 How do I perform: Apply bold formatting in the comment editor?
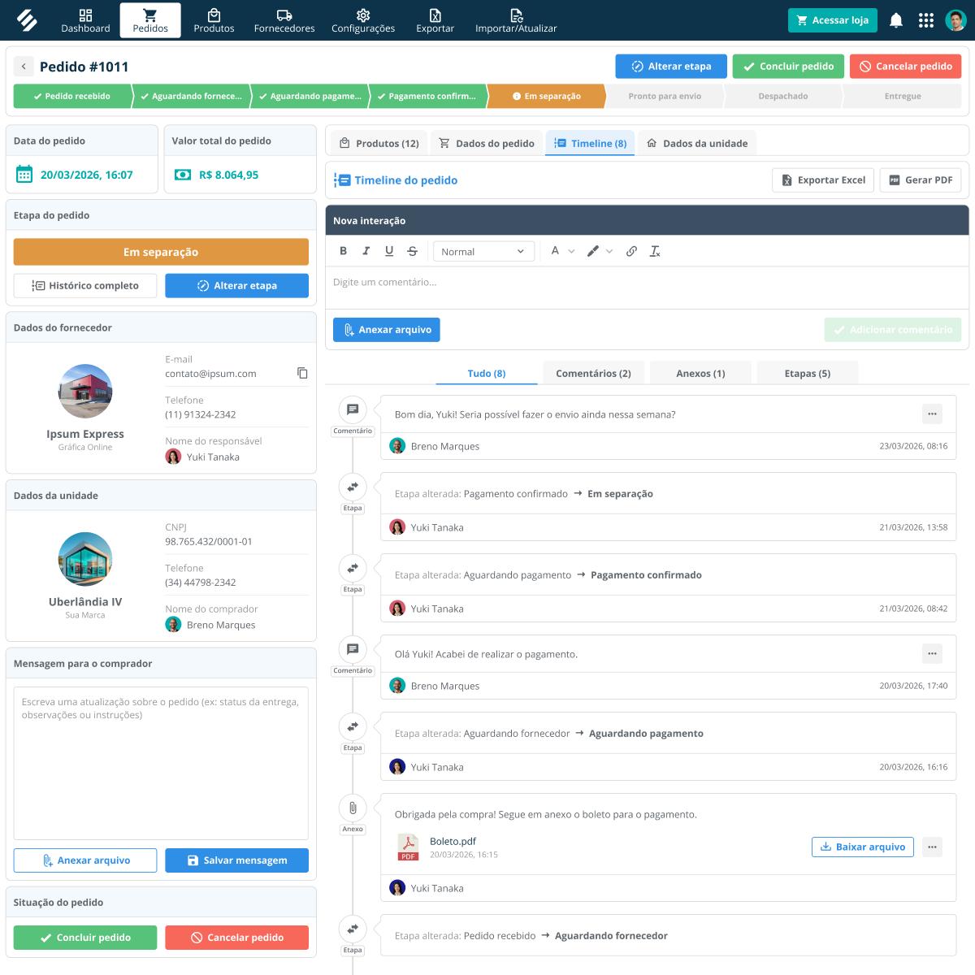point(343,251)
